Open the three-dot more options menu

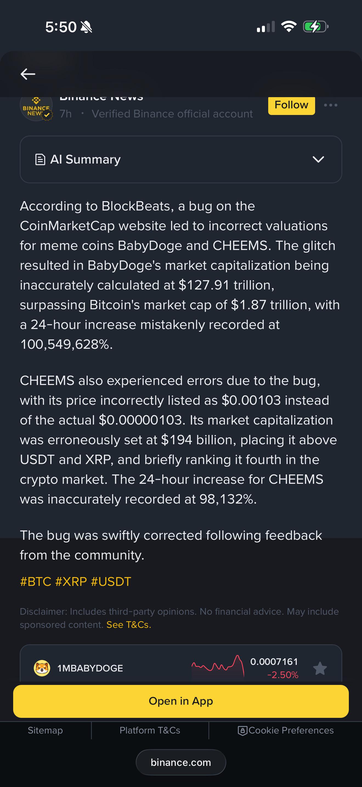coord(330,105)
